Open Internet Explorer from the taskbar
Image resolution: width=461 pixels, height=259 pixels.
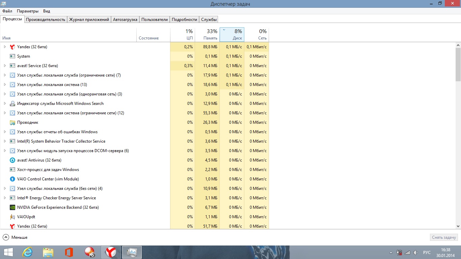(27, 252)
